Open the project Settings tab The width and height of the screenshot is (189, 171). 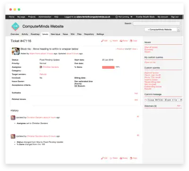100,34
